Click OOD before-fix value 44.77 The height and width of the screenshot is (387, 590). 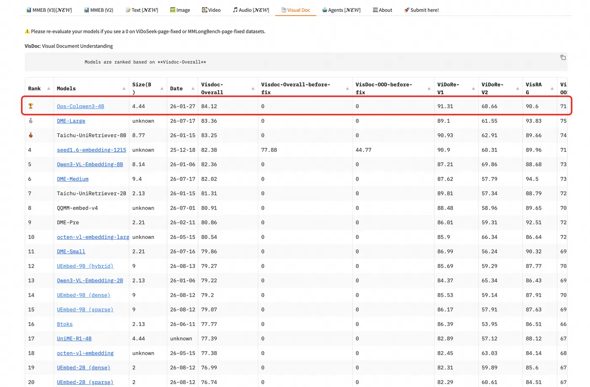tap(363, 150)
